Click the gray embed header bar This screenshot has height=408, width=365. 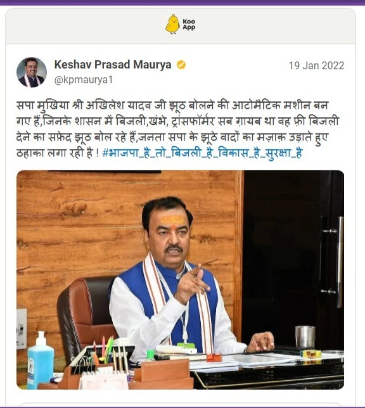(181, 26)
